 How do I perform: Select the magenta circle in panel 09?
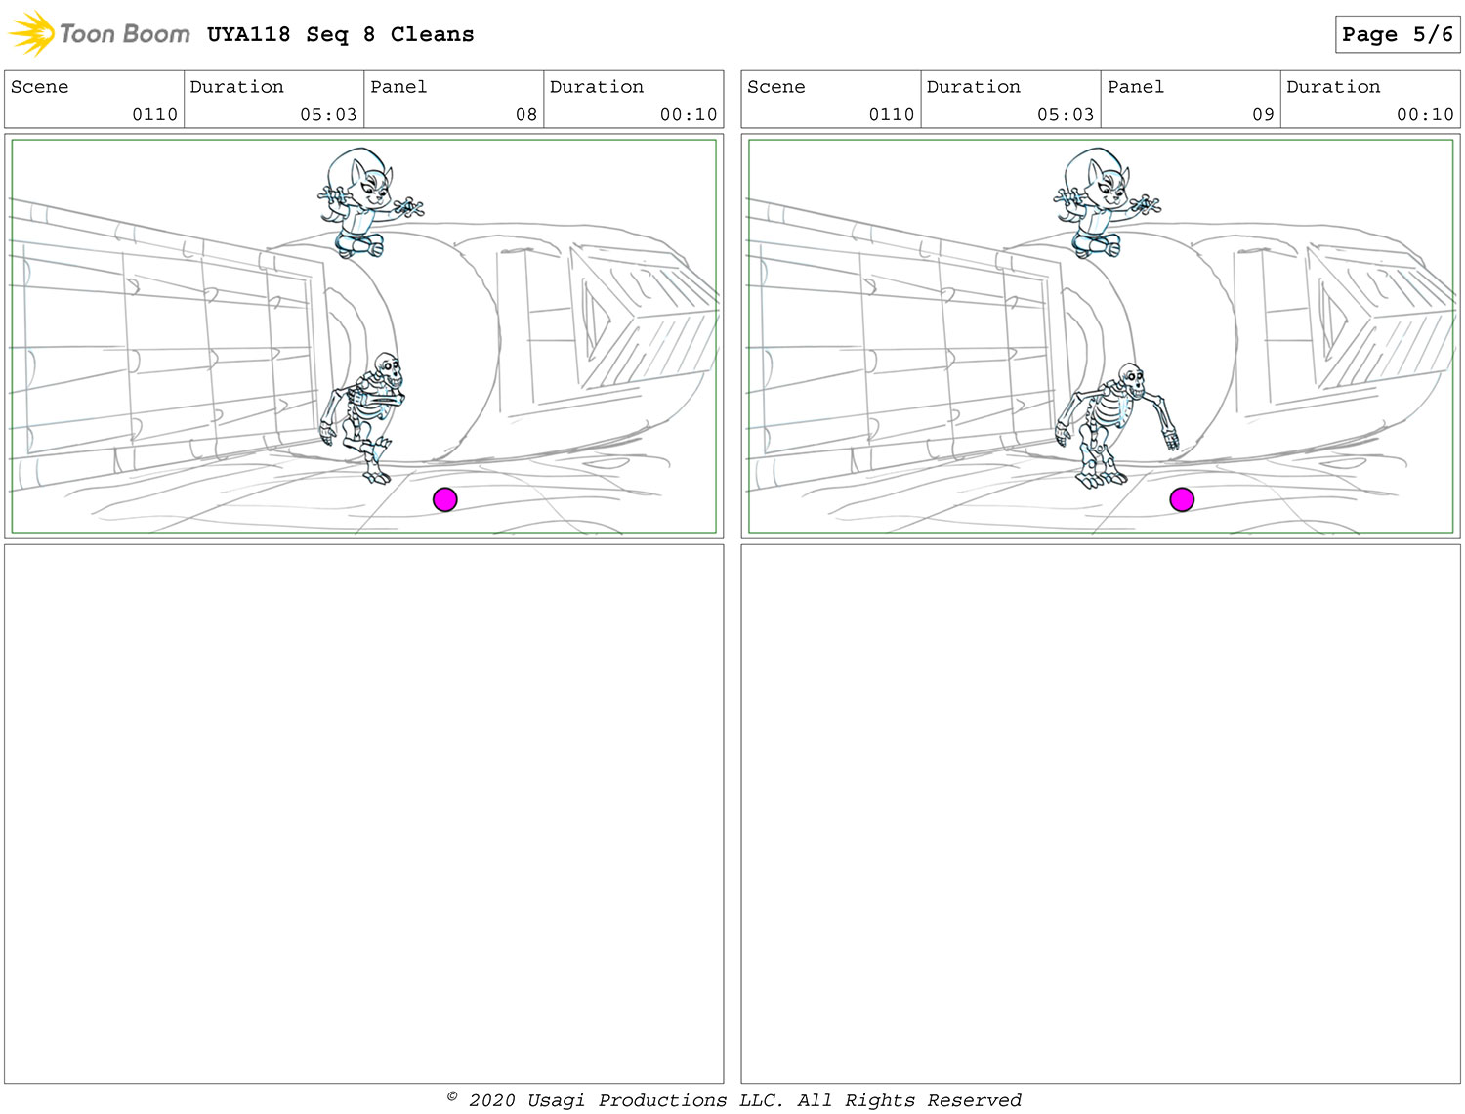(x=1182, y=499)
